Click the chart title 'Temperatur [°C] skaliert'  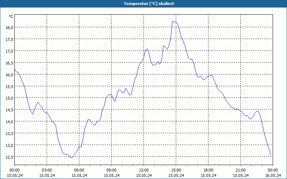tap(149, 4)
